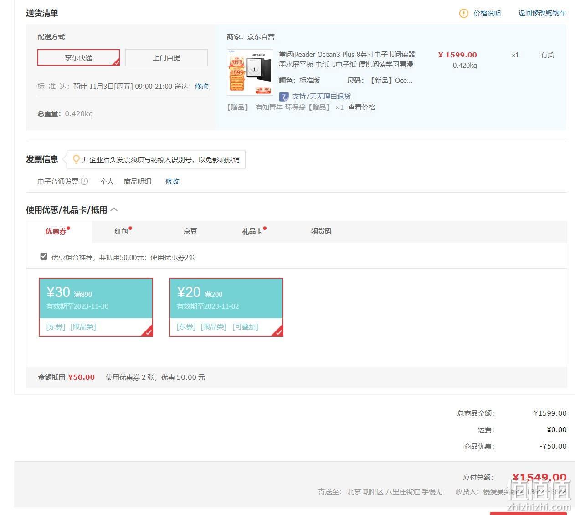Click the 有货 stock status text
This screenshot has height=515, width=575.
pos(547,55)
